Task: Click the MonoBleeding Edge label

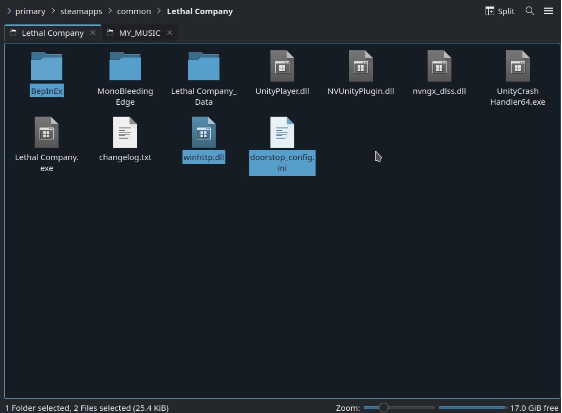Action: point(125,97)
